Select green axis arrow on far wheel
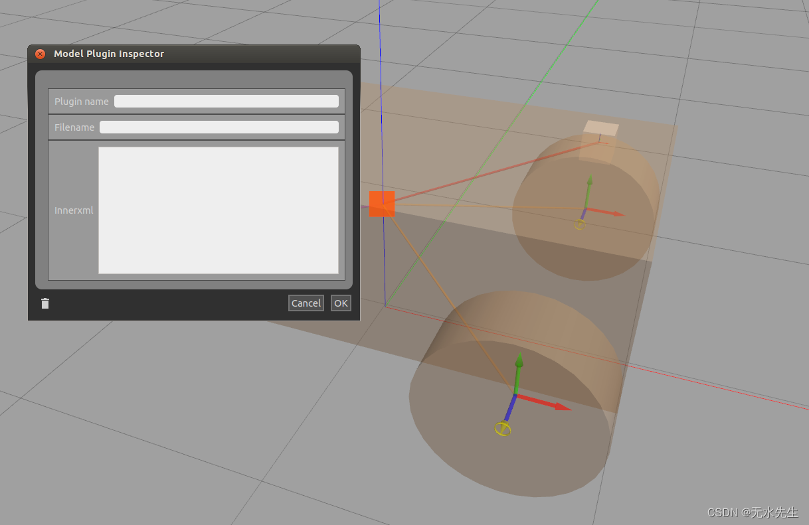 pyautogui.click(x=588, y=191)
